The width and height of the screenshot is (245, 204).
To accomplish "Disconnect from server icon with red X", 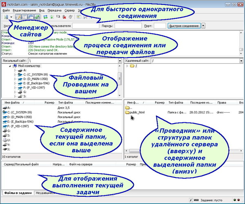I will [x=64, y=17].
